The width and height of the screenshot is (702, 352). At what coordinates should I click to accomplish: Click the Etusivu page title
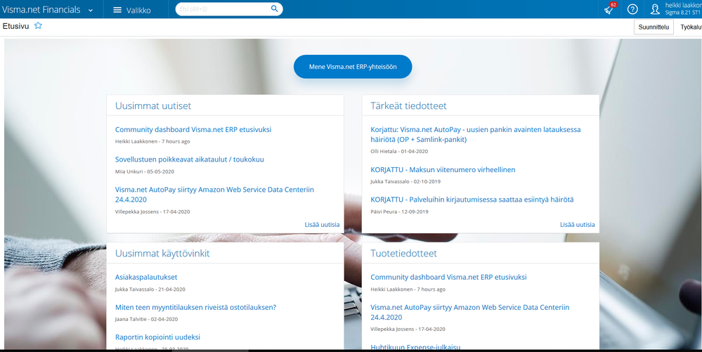click(x=15, y=26)
